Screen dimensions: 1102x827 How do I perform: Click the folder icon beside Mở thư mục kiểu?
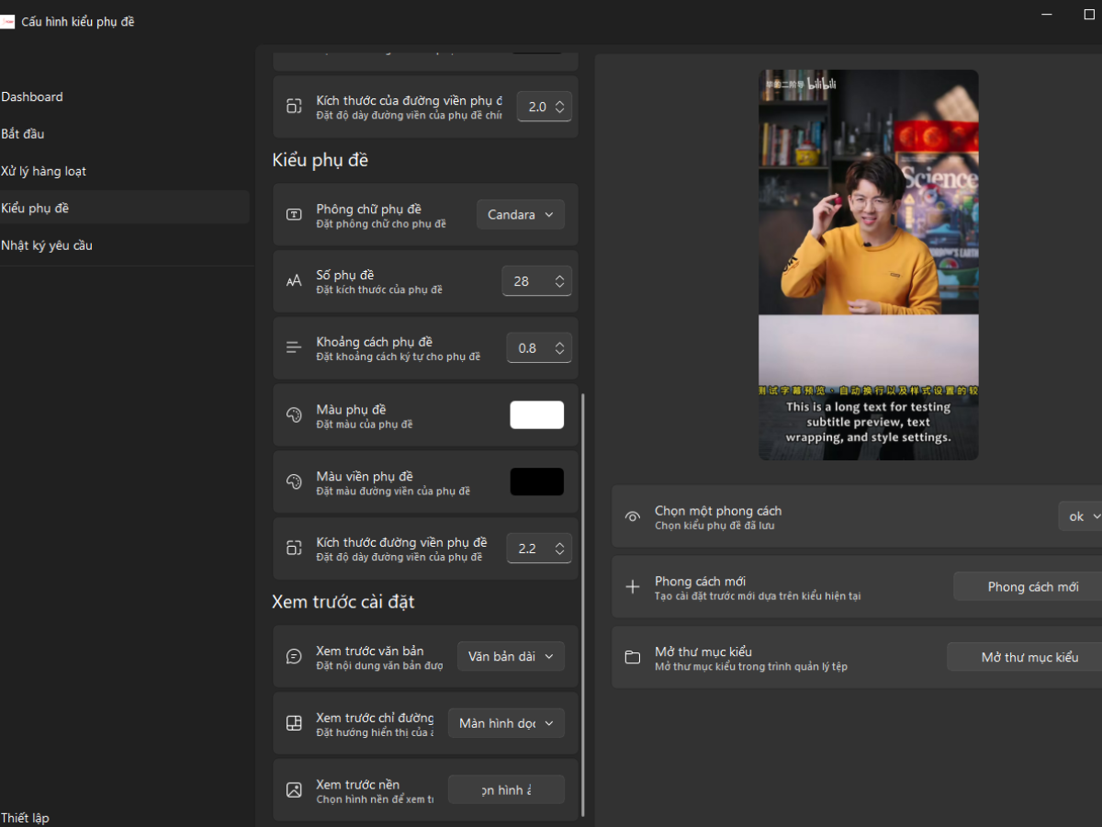pos(633,658)
